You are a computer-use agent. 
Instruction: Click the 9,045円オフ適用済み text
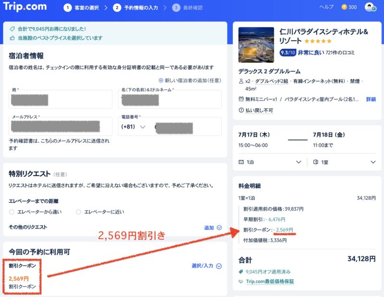tap(268, 272)
